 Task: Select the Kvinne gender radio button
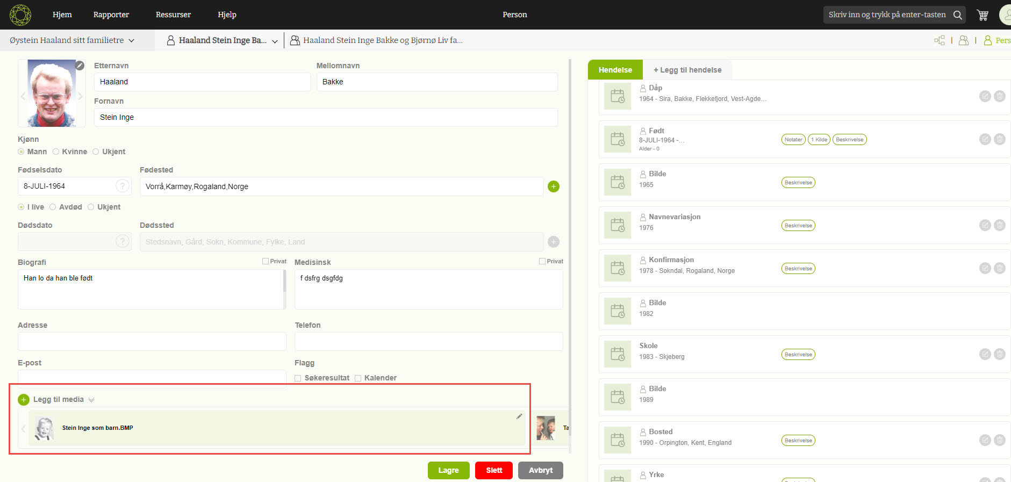56,152
